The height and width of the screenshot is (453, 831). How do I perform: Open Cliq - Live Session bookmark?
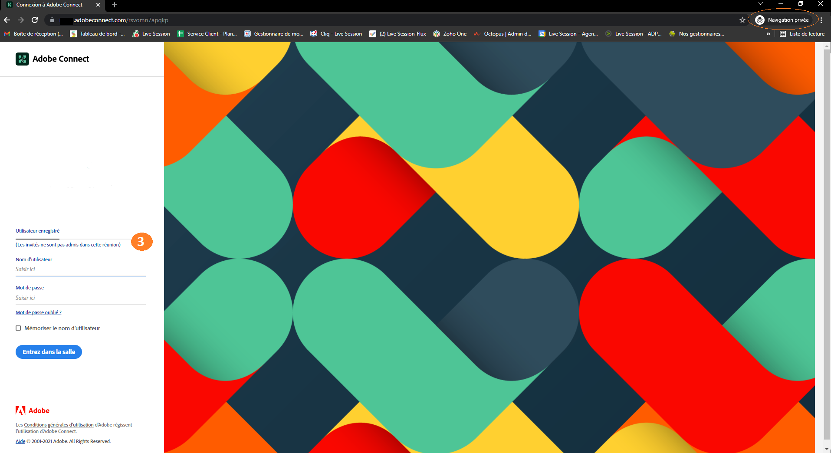pyautogui.click(x=336, y=34)
